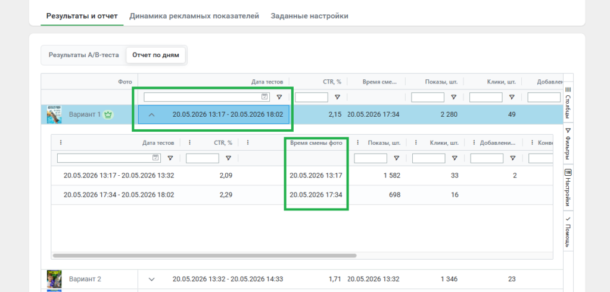Open calendar in nested Дата тестов filter
The height and width of the screenshot is (292, 610).
click(155, 158)
